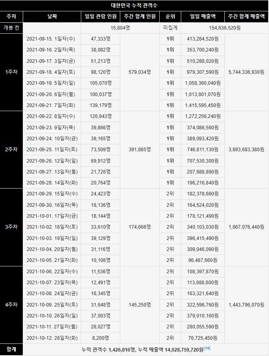This screenshot has width=269, height=356.
Task: Select date '2021-09-24. 10일차(금)'
Action: (52, 139)
